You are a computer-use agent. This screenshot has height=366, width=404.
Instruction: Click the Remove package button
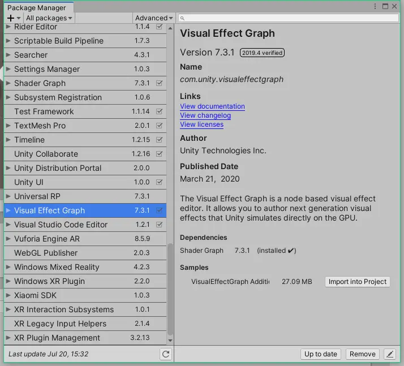362,354
